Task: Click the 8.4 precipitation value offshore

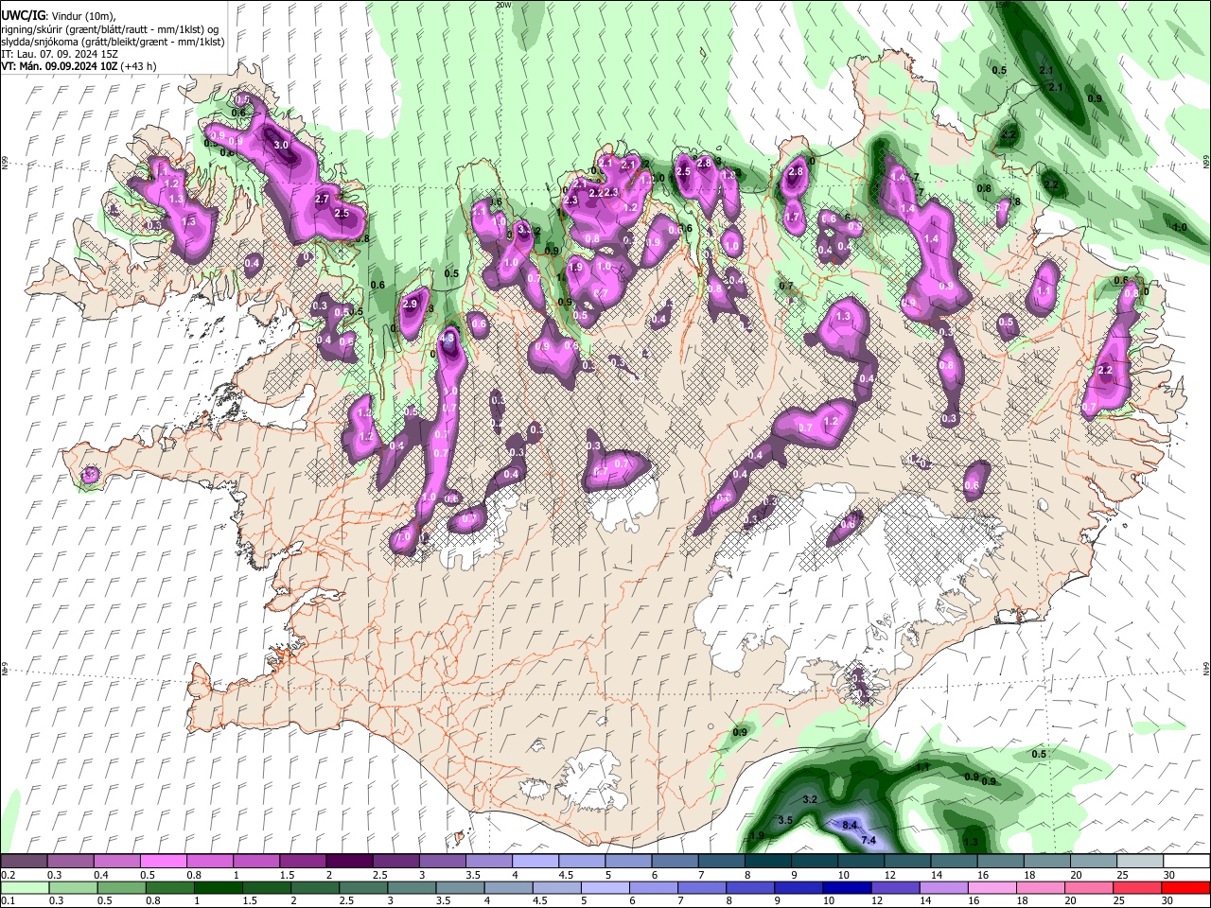Action: pos(850,826)
